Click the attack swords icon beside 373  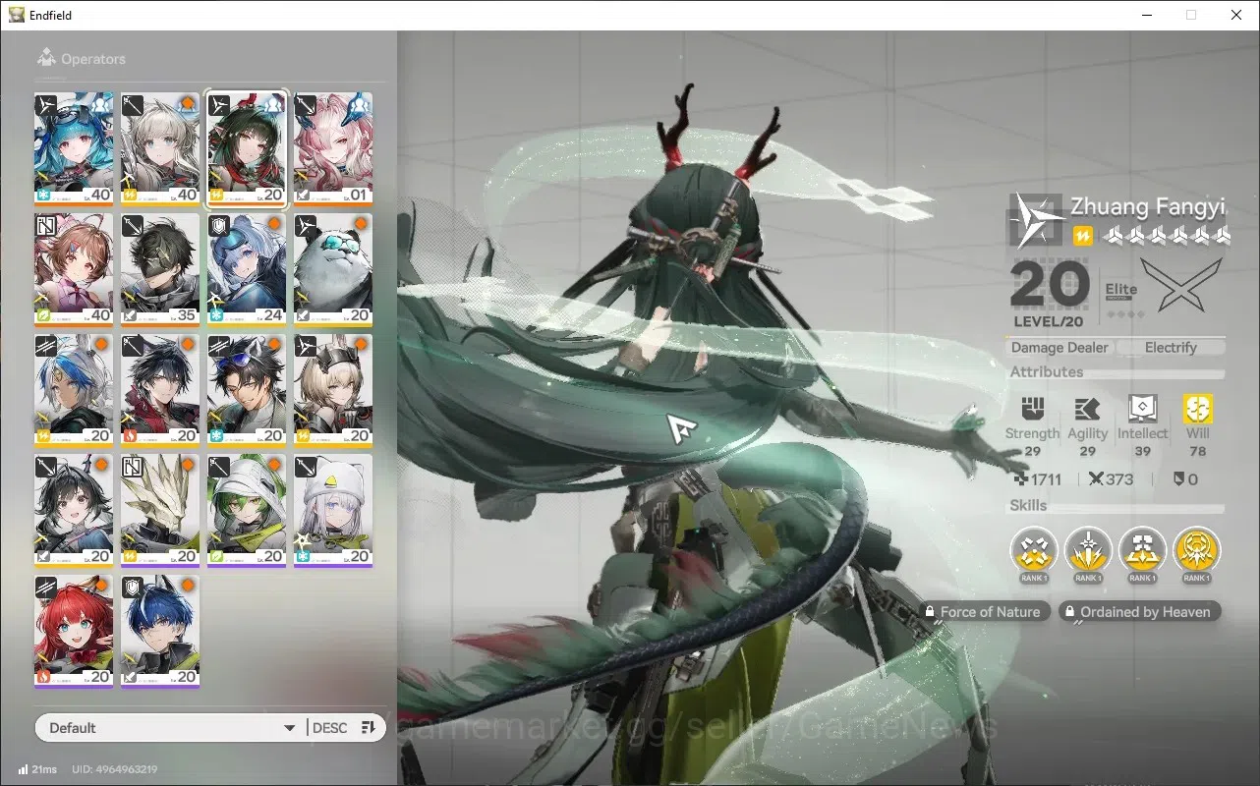(1096, 479)
